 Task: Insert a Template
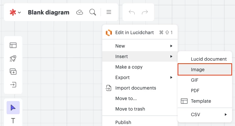[205, 101]
